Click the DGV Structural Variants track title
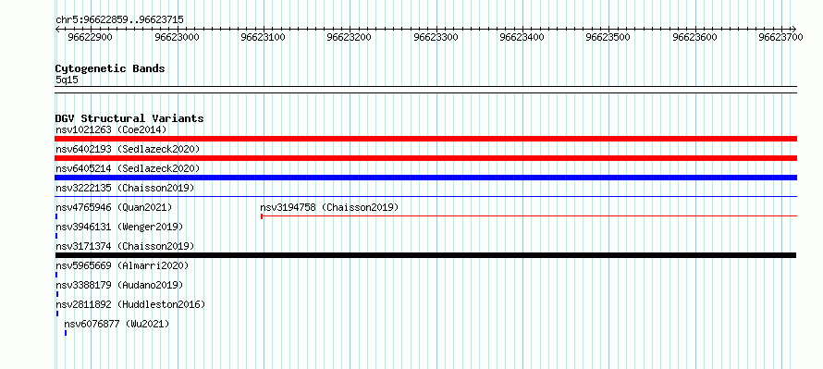 tap(129, 118)
